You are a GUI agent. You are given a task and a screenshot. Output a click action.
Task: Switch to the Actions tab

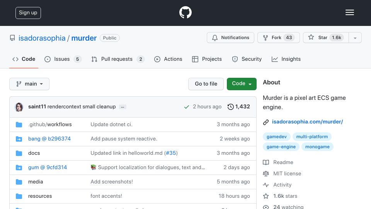coord(168,59)
